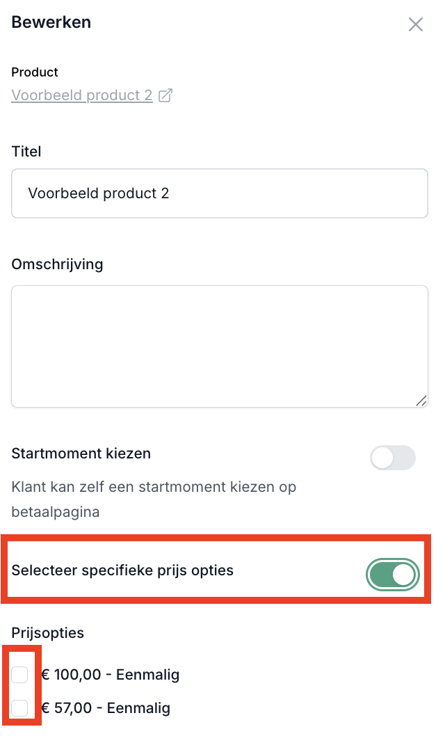Enable the Startmoment kiezen switch
This screenshot has height=736, width=445.
[393, 458]
